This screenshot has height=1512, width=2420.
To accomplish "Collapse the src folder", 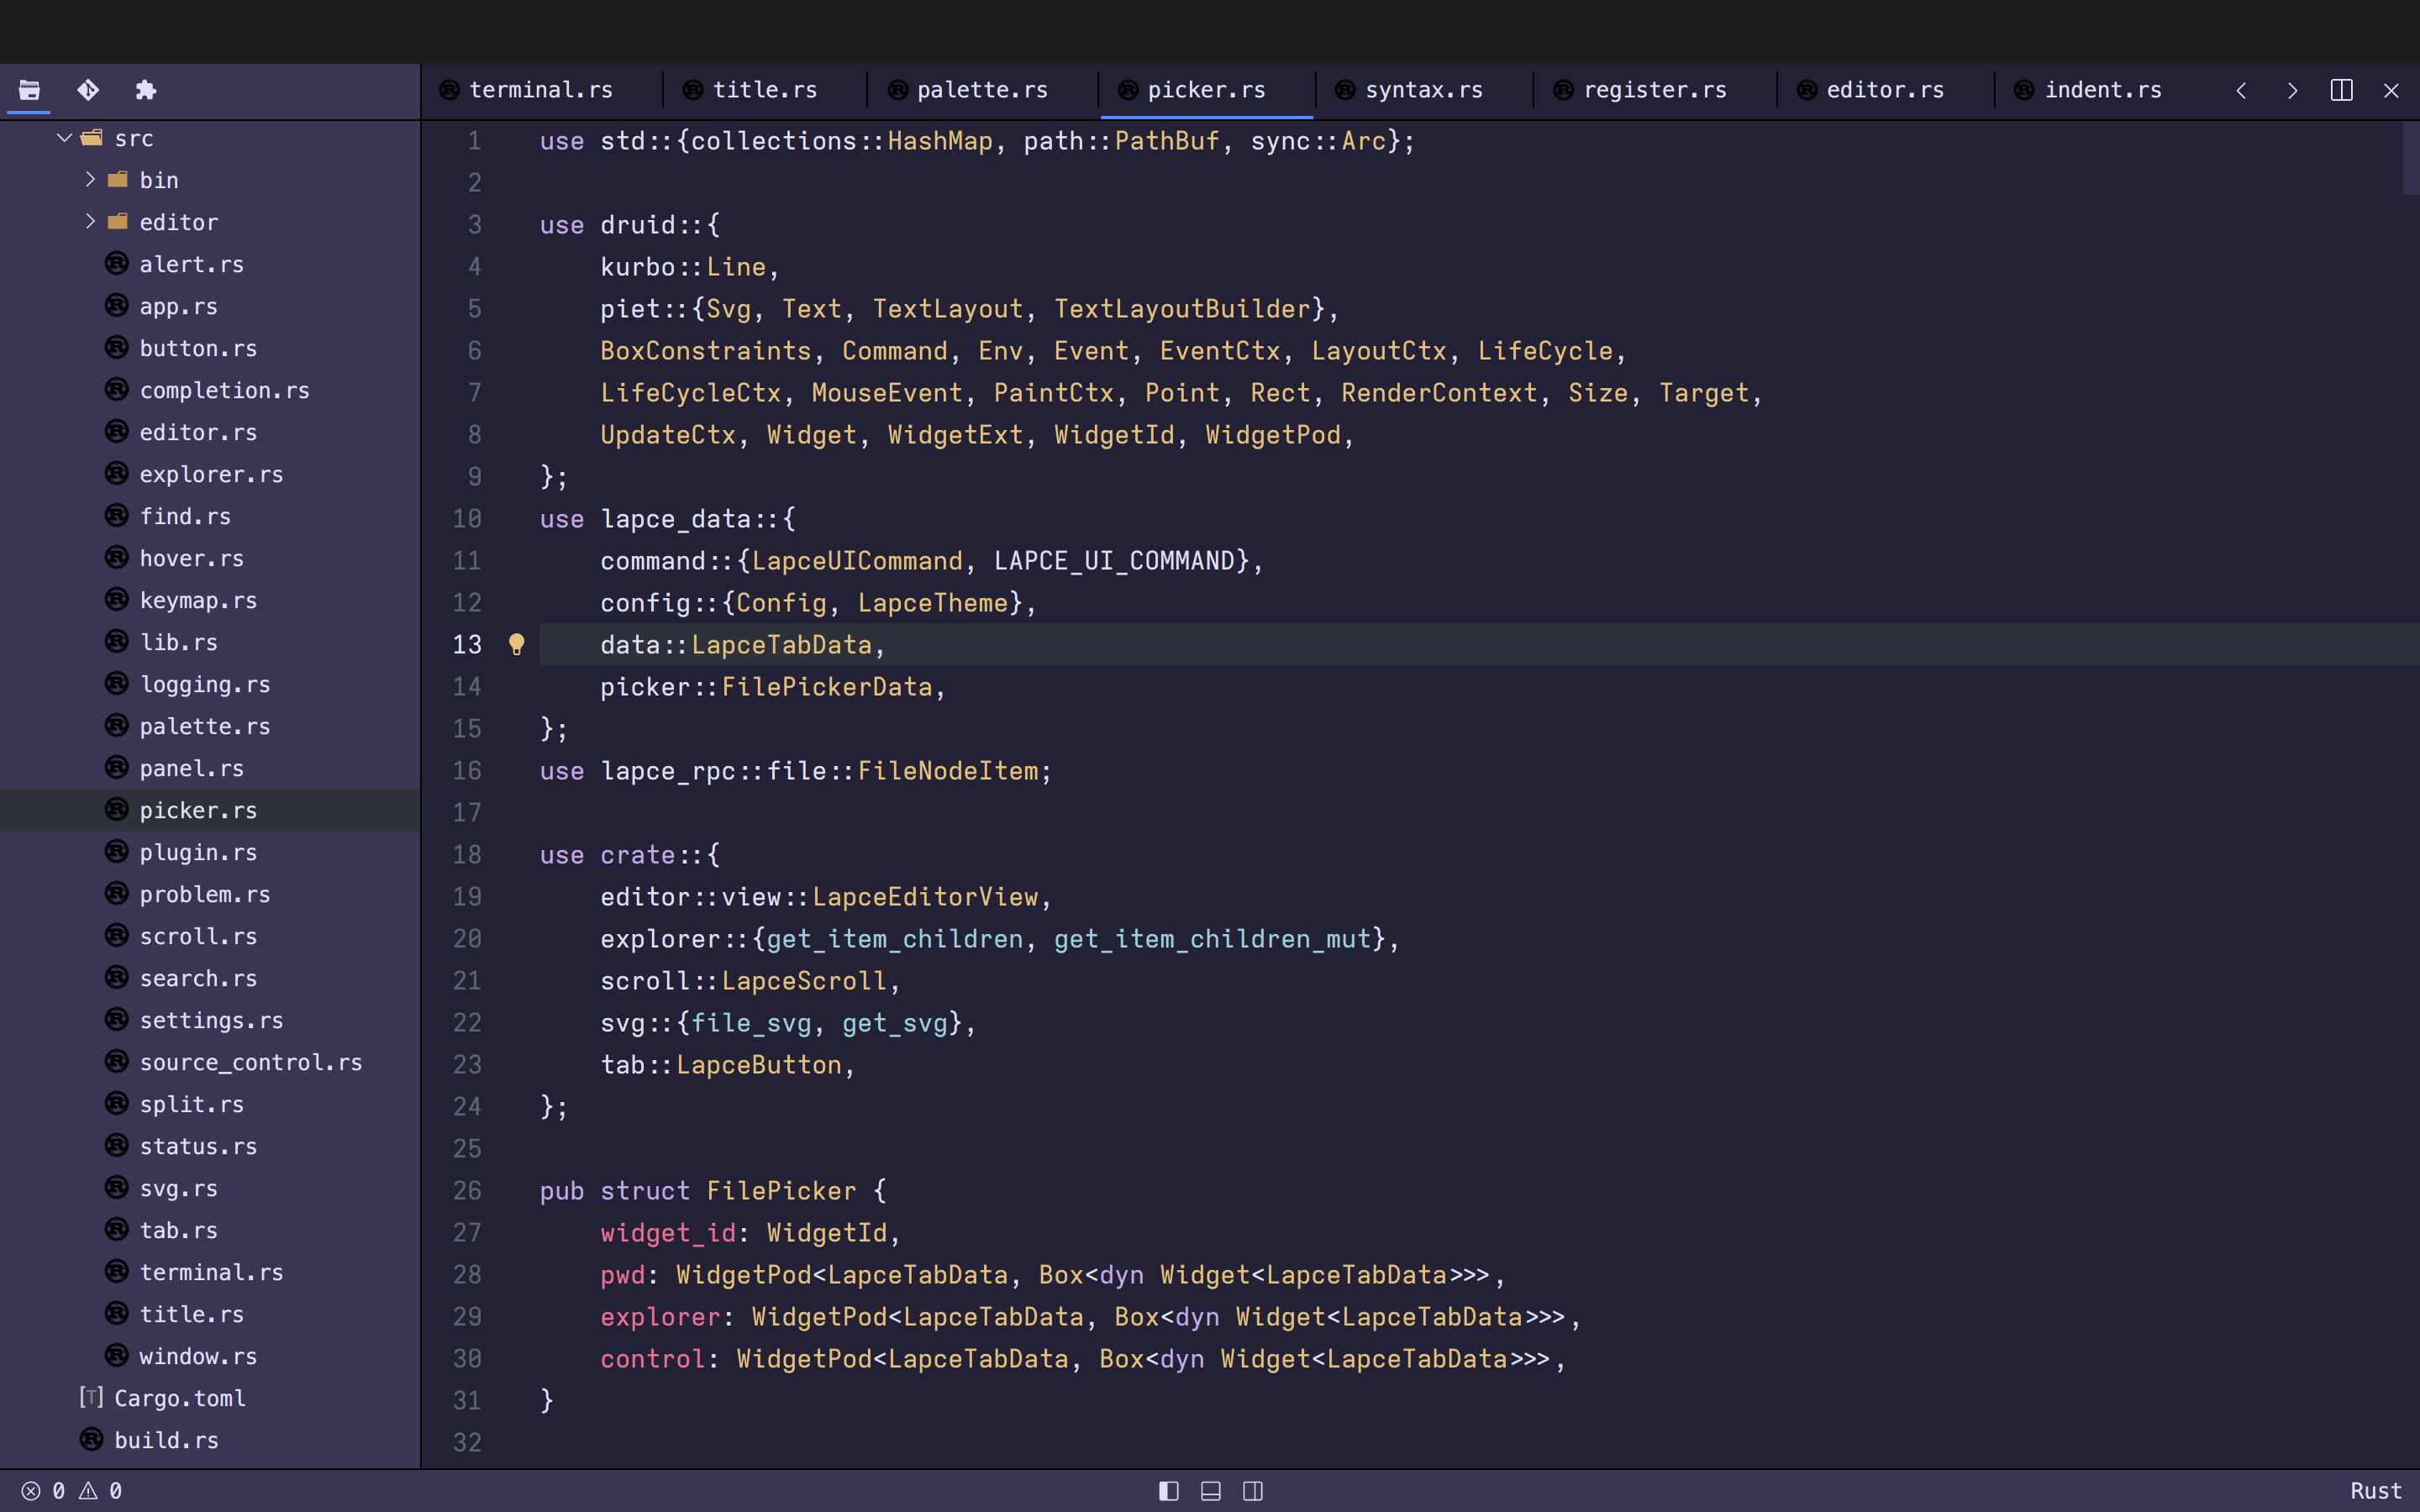I will pos(65,138).
